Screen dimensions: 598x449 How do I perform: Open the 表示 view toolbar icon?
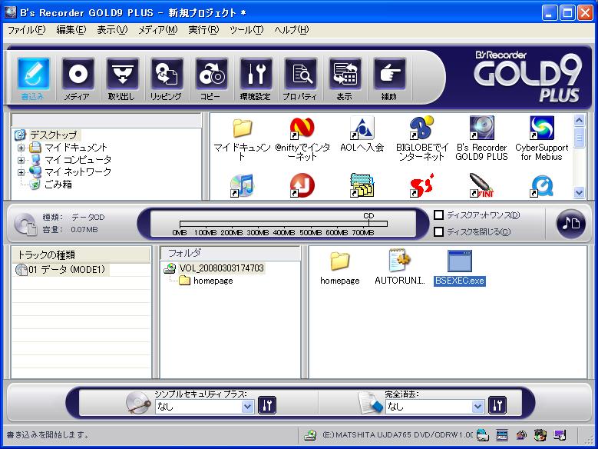(x=345, y=74)
